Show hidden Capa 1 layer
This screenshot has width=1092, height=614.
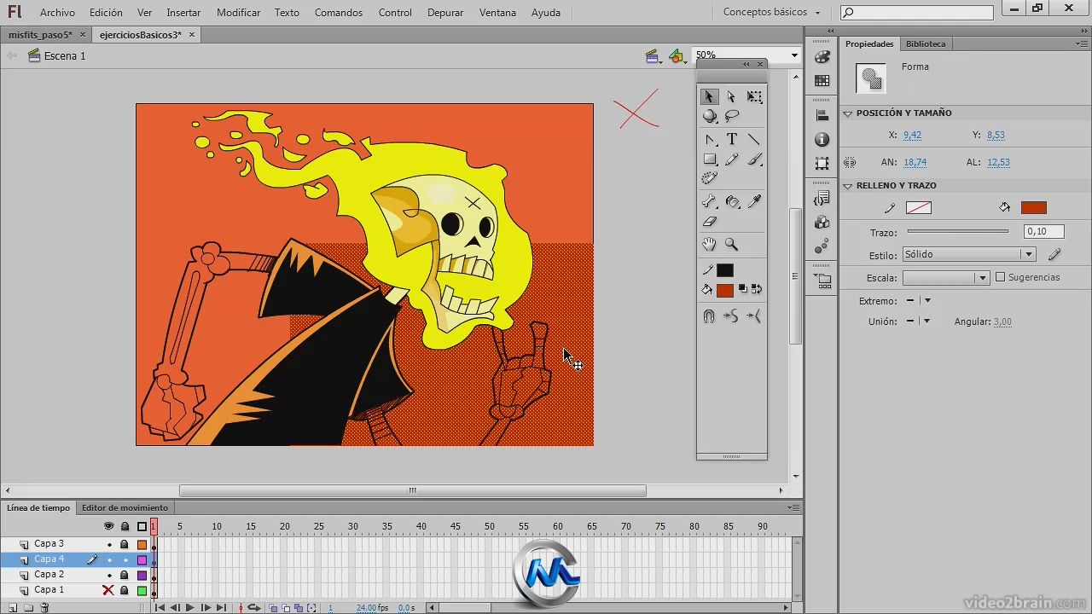click(108, 590)
